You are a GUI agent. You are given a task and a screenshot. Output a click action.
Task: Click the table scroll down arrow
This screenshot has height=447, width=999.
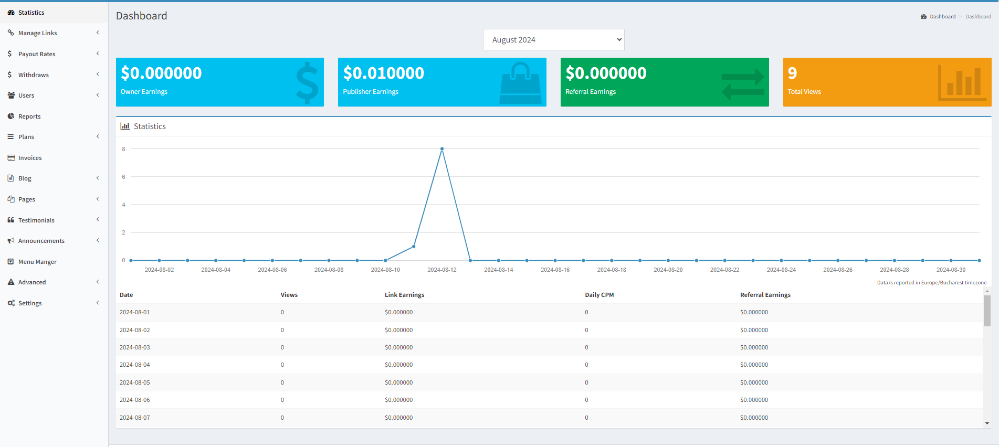987,423
